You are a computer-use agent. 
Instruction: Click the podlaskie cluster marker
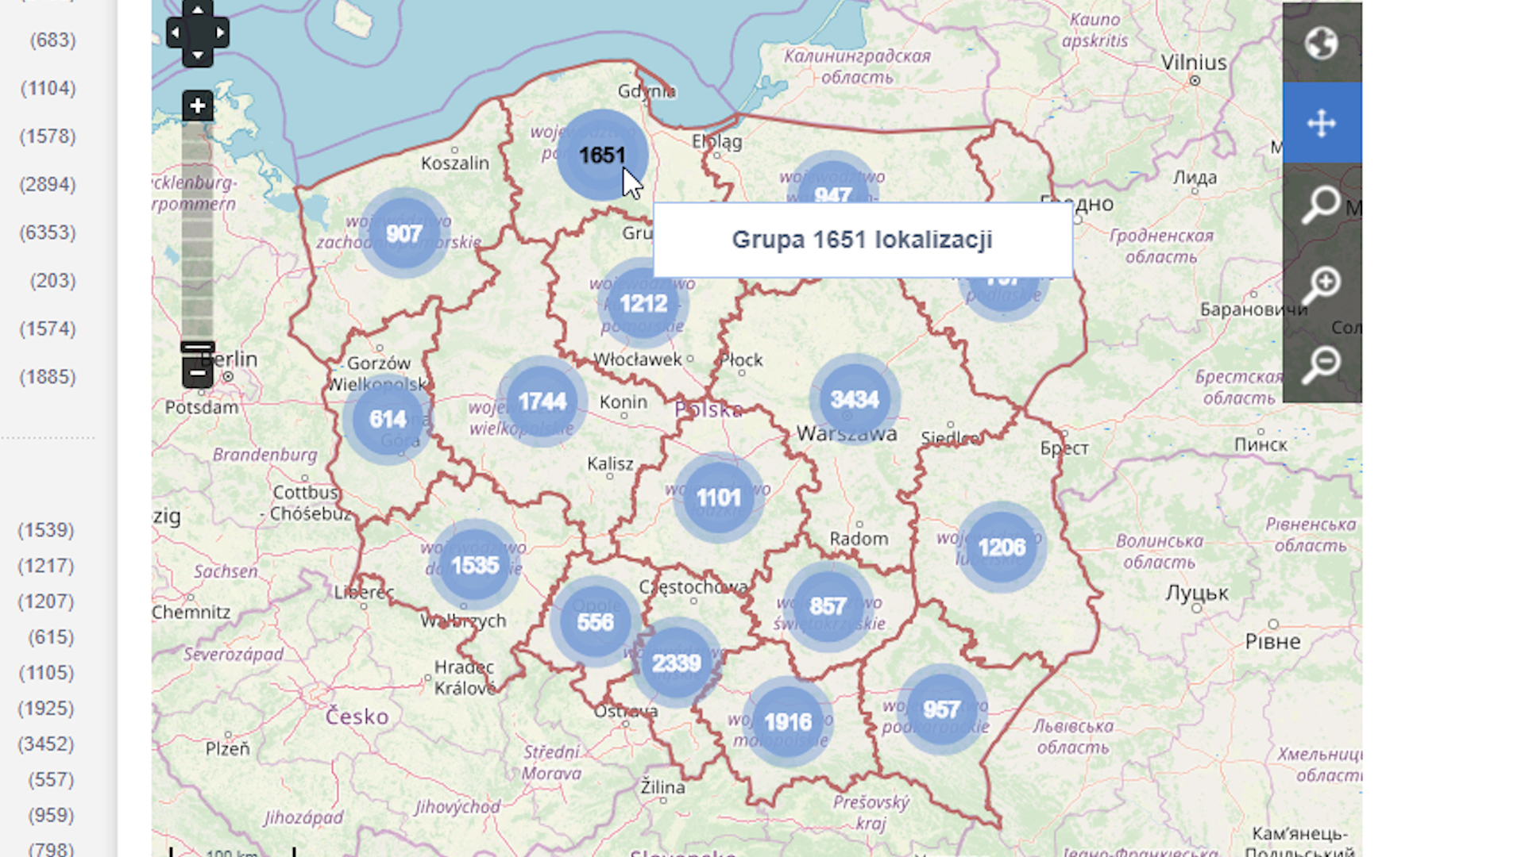point(1004,298)
